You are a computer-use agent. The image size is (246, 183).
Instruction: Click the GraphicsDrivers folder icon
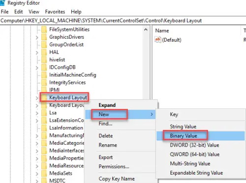[44, 37]
